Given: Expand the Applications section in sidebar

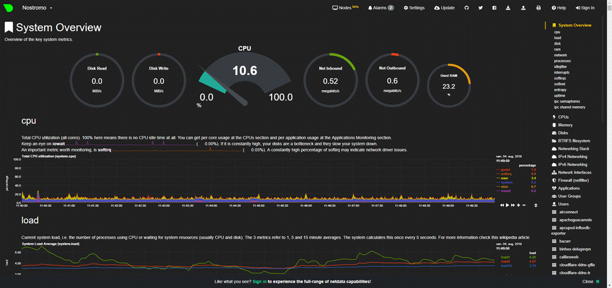Looking at the screenshot, I should [569, 188].
